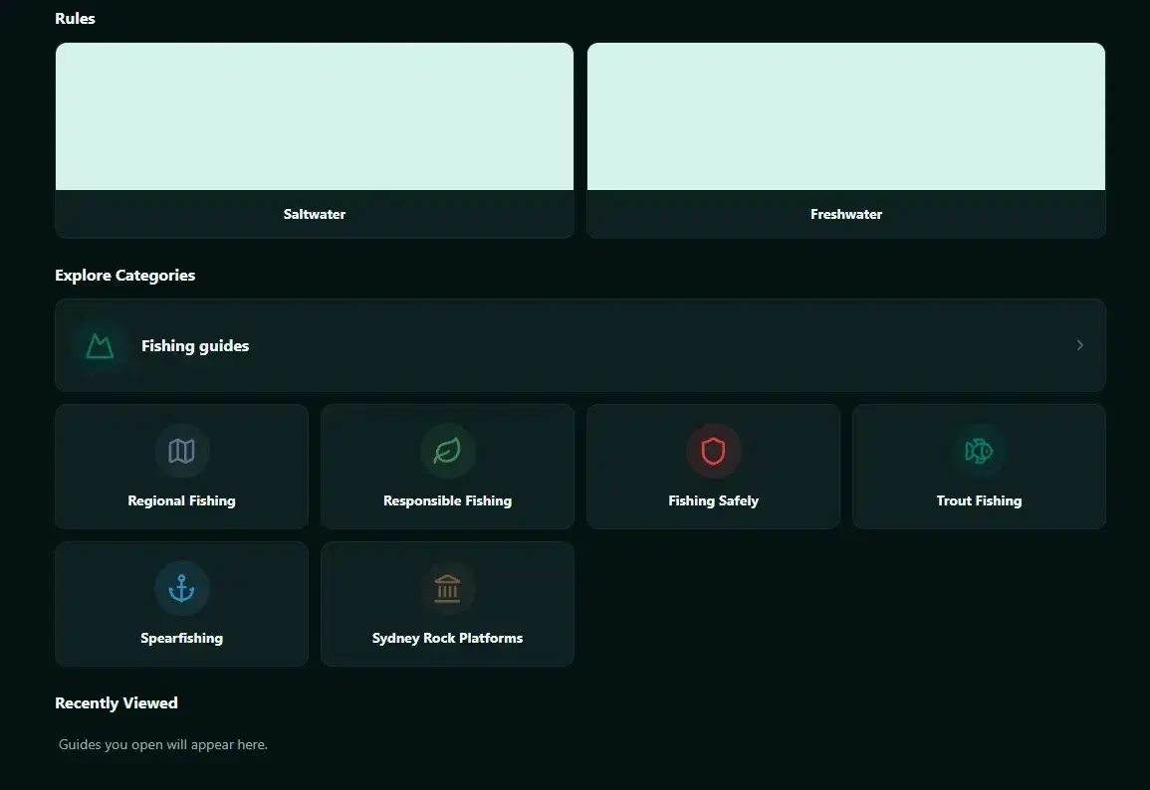Click the Saltwater label under Rules
The height and width of the screenshot is (790, 1150).
click(x=314, y=214)
